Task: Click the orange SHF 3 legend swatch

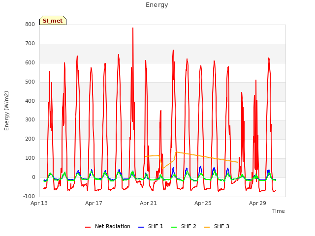Action: (207, 227)
